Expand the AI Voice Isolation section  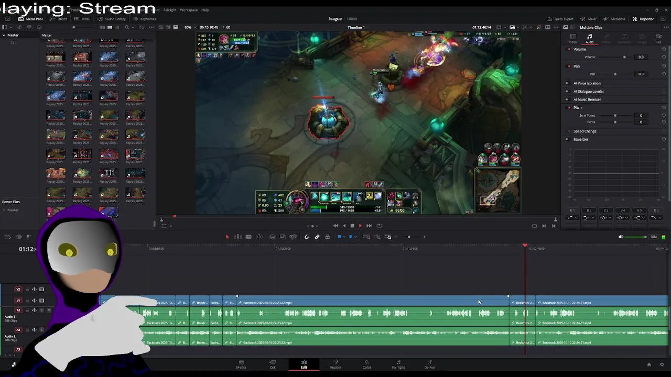(x=587, y=83)
